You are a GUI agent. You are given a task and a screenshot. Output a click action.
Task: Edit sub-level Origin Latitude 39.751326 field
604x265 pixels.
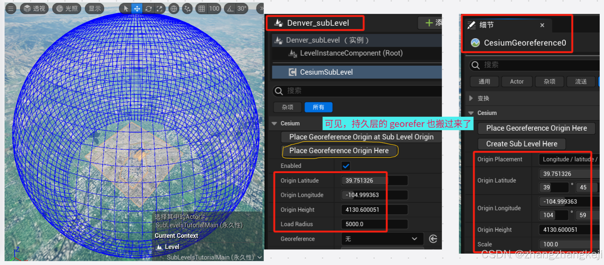(x=374, y=181)
